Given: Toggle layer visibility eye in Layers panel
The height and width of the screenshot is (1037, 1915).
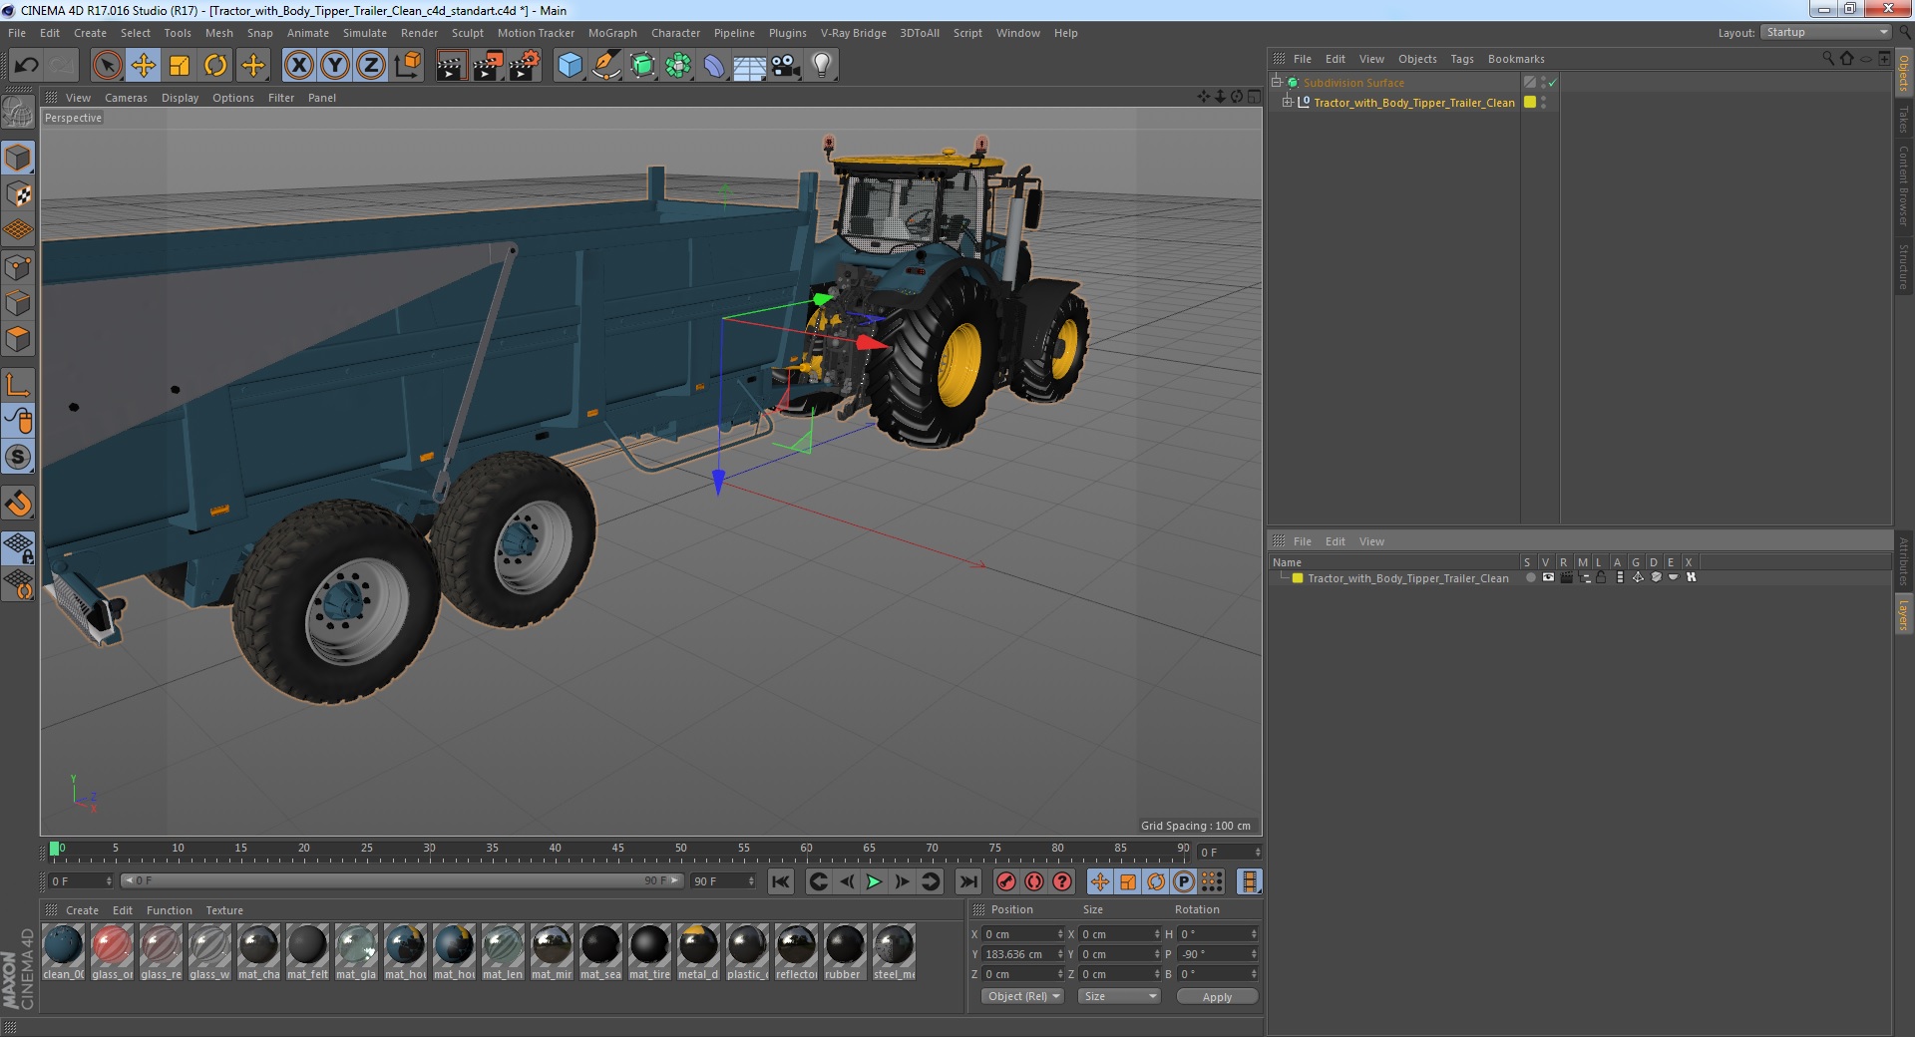Looking at the screenshot, I should point(1548,577).
